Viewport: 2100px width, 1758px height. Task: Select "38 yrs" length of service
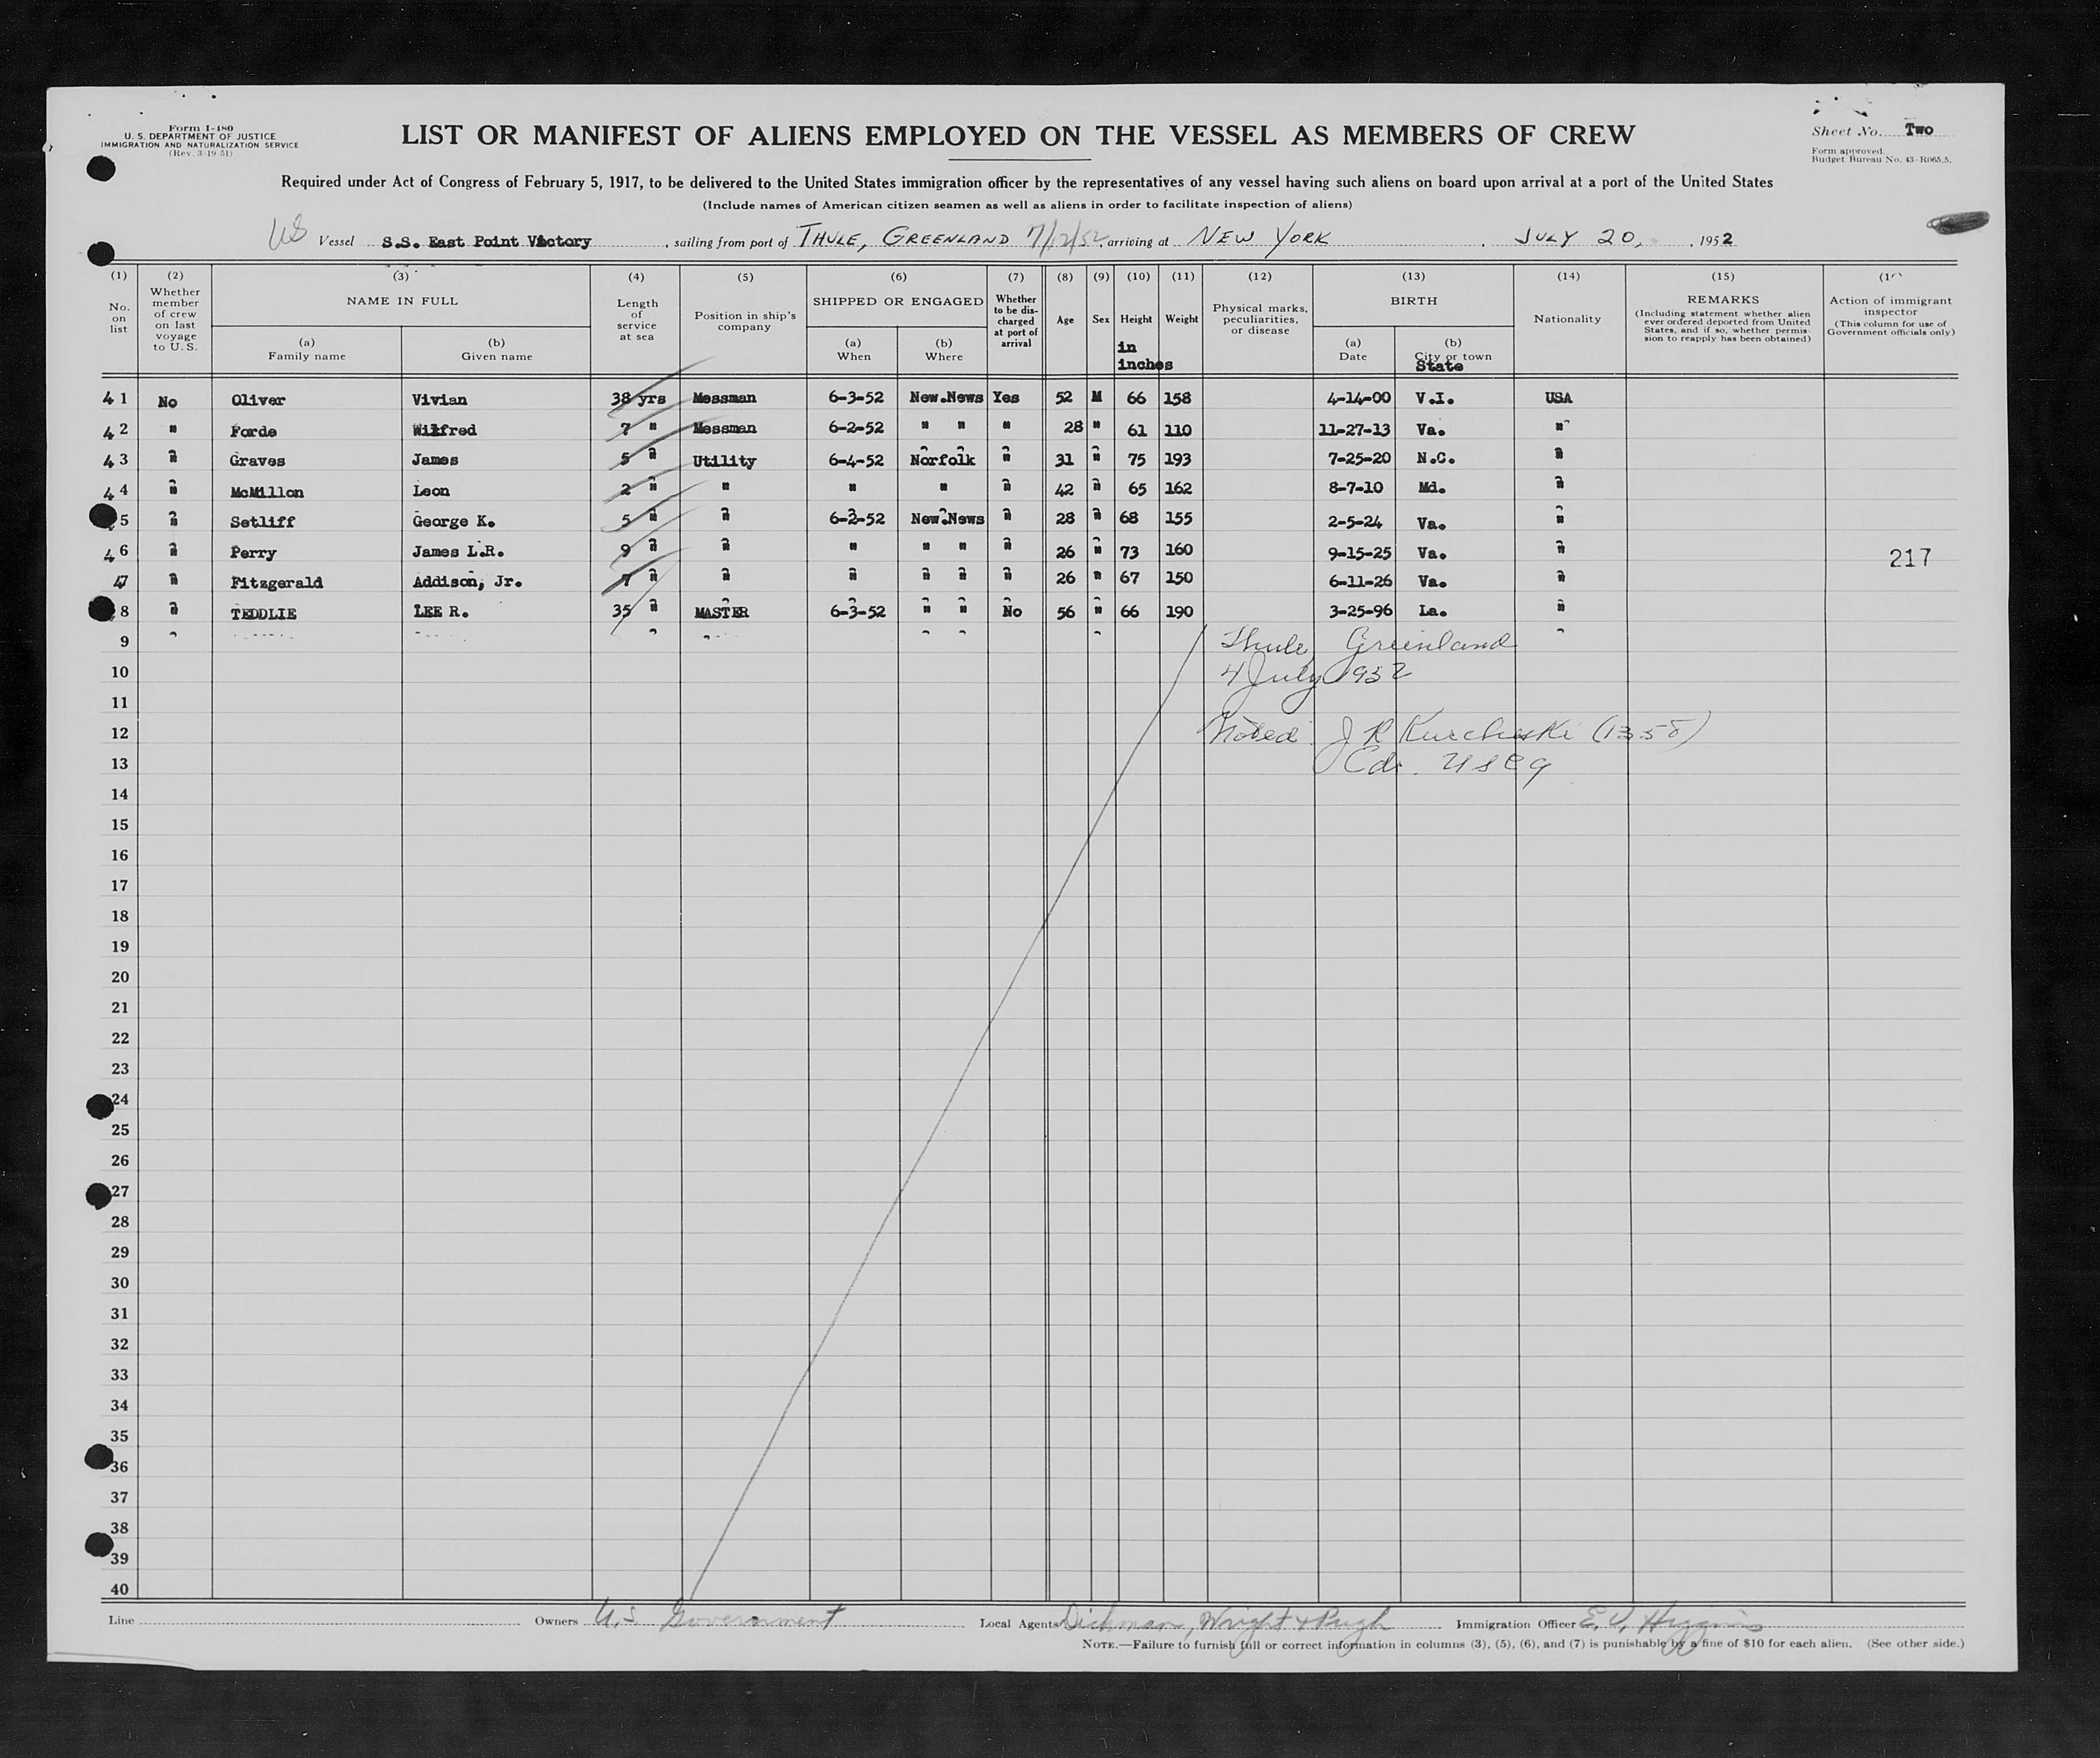pyautogui.click(x=637, y=398)
